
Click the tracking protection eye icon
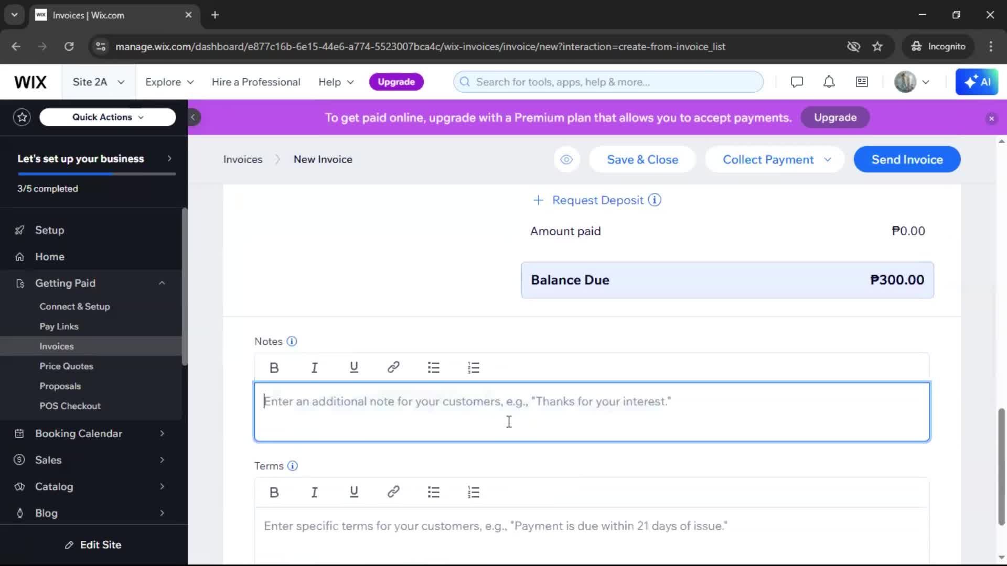853,47
